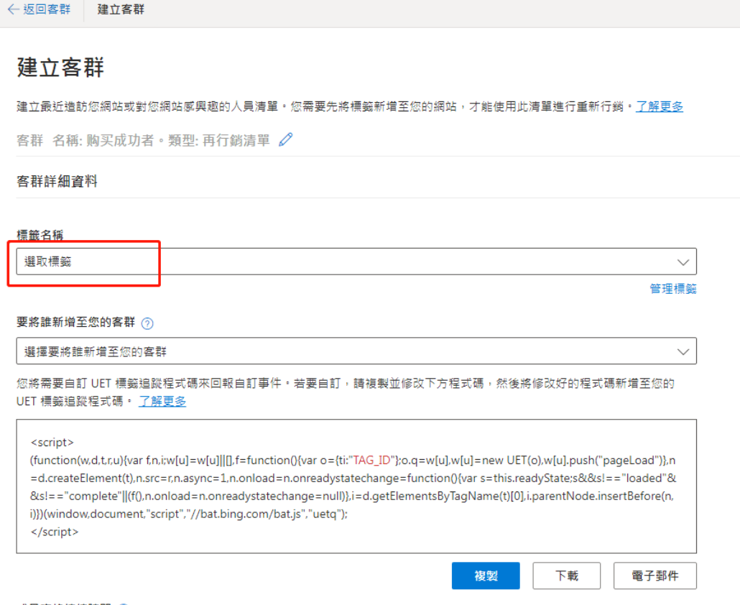Click the help icon next to 要將誰新增至您的客群
Image resolution: width=740 pixels, height=605 pixels.
[x=147, y=323]
